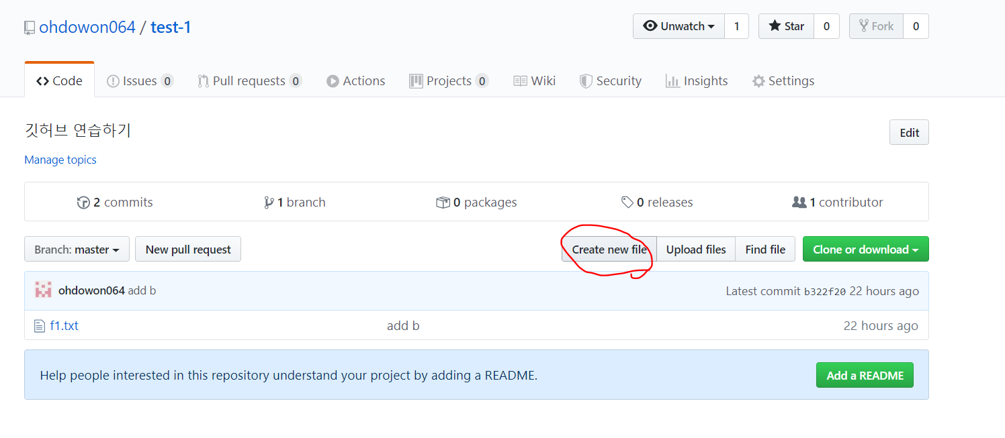The height and width of the screenshot is (438, 1005).
Task: Open the add b message in f1.txt row
Action: 403,325
